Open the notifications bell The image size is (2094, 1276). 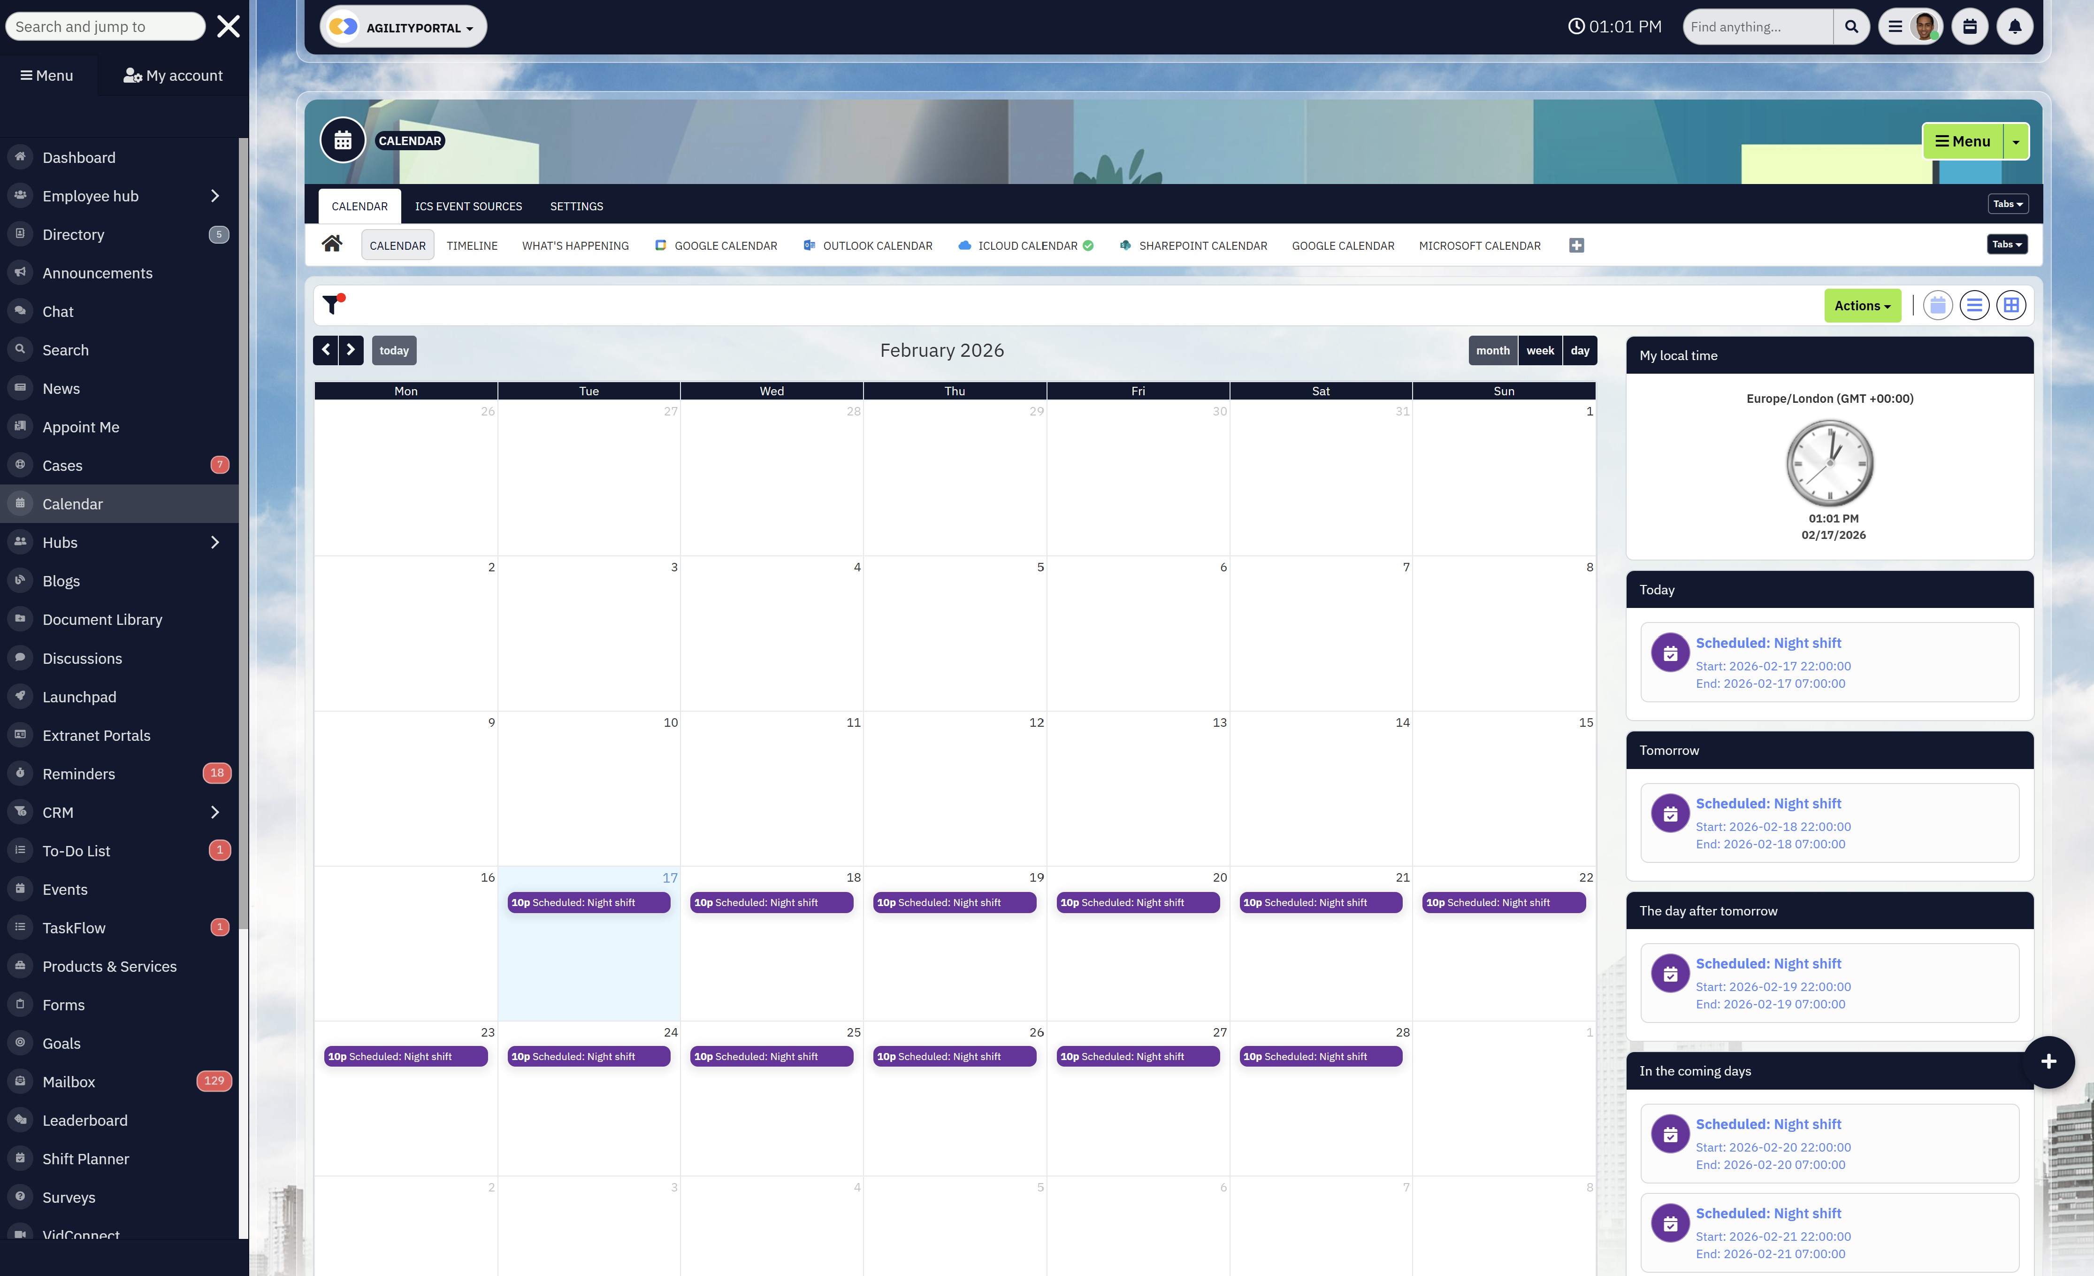pyautogui.click(x=2014, y=27)
